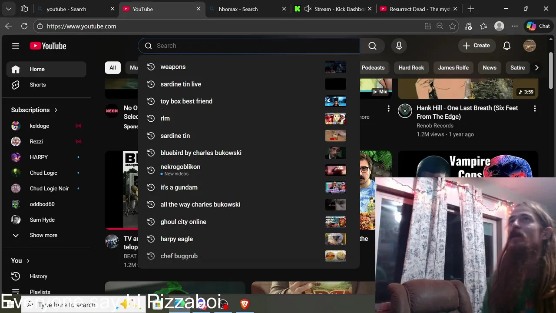Select the Podcasts filter chip

click(x=373, y=68)
